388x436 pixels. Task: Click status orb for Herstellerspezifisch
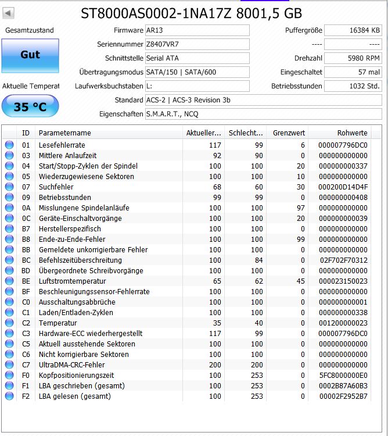pos(9,228)
